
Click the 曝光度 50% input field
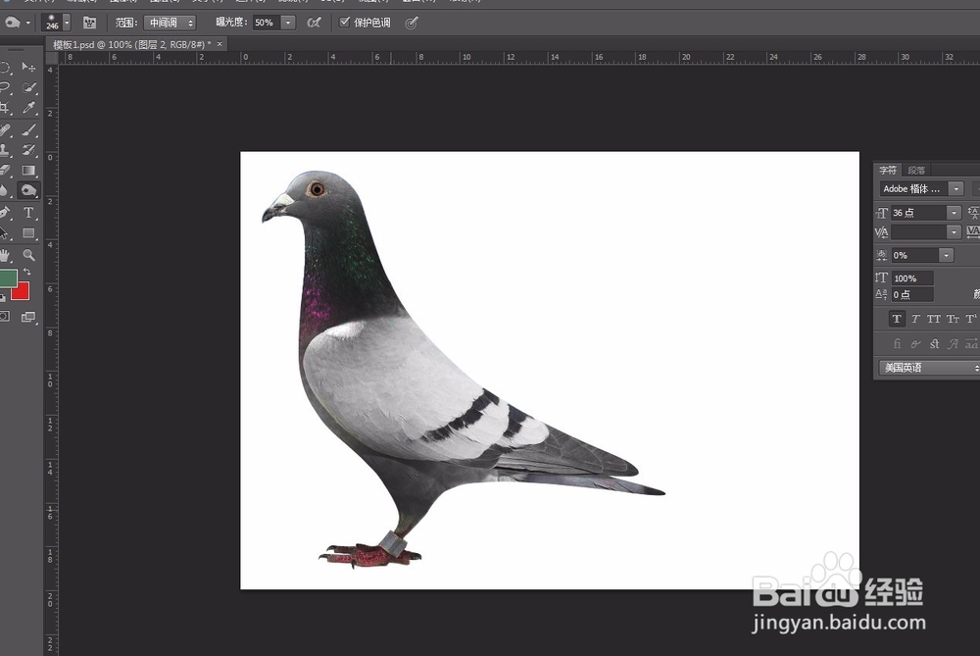[x=267, y=23]
